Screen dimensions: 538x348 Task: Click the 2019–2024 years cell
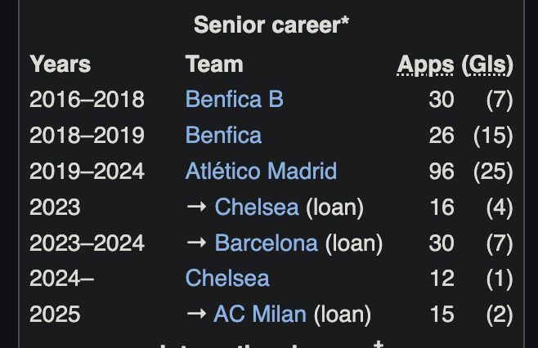coord(87,171)
